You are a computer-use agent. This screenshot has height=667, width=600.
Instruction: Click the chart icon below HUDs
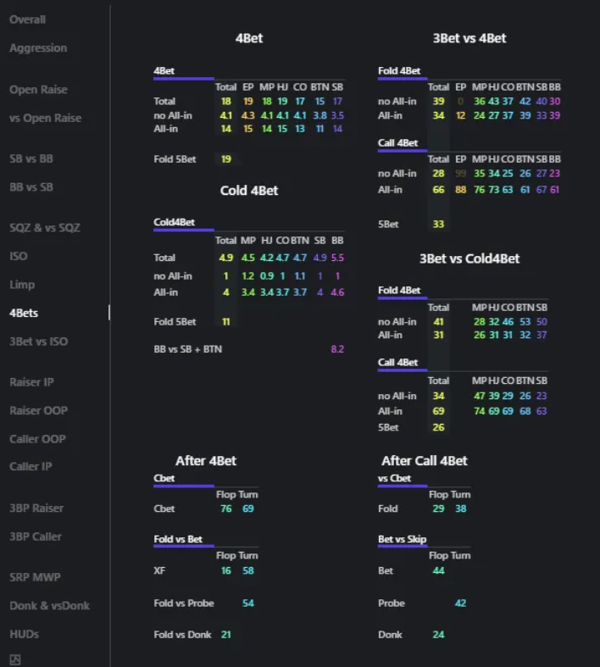point(15,659)
